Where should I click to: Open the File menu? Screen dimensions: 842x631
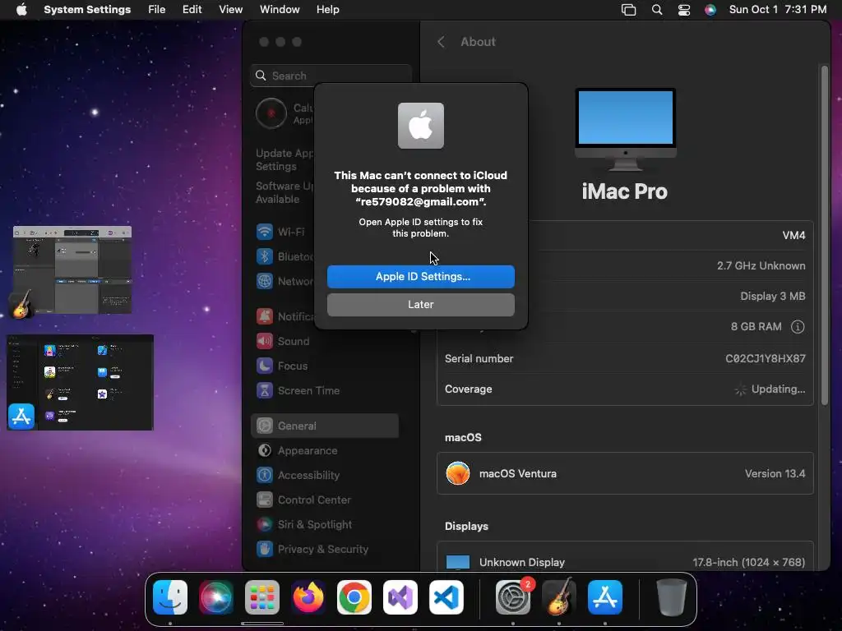157,10
